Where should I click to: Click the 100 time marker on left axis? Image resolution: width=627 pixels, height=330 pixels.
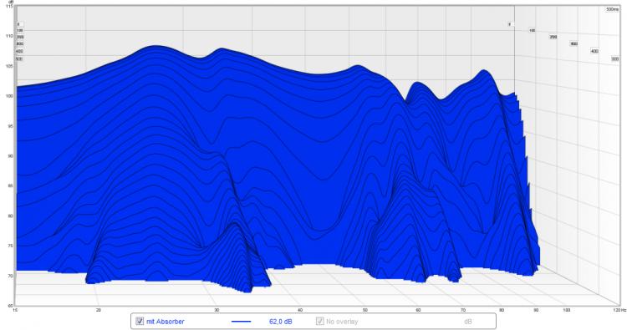coord(19,30)
